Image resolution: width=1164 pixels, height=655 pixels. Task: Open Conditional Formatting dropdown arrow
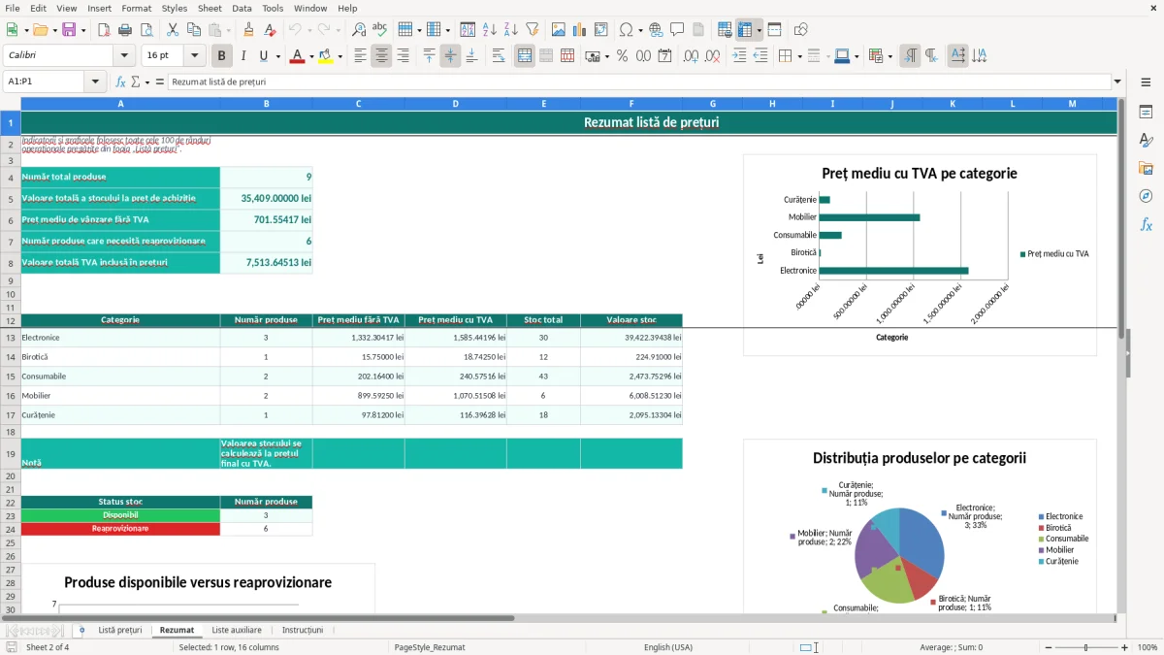click(x=890, y=56)
